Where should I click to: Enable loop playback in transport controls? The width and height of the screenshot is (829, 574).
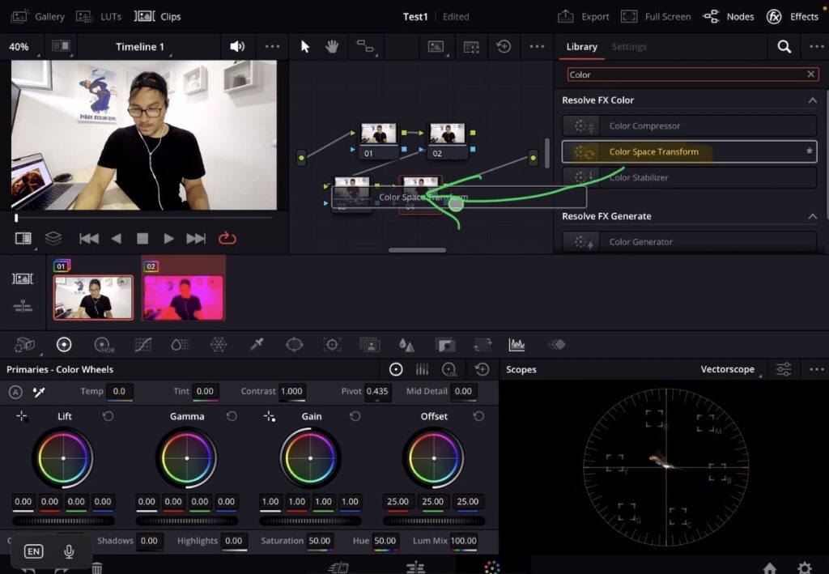(226, 237)
